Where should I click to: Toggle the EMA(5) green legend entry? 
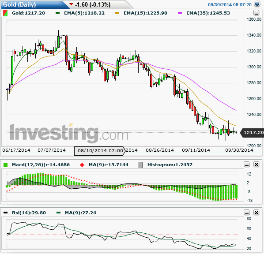80,13
